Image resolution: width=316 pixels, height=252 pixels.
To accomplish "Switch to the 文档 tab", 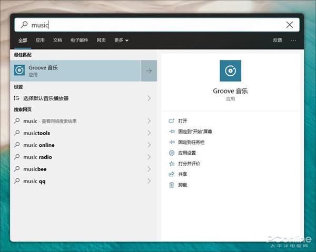I will pyautogui.click(x=57, y=41).
